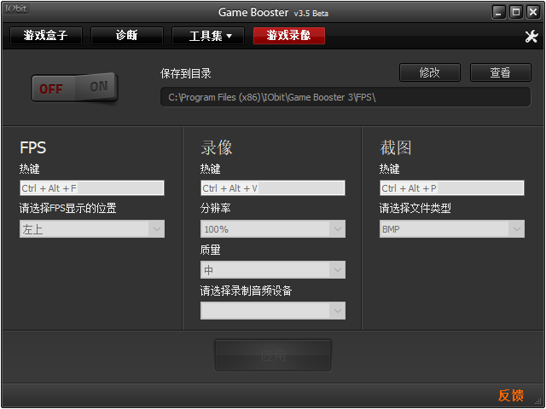Screen dimensions: 546x409
Task: Open the audio recording device dropdown
Action: tap(273, 311)
